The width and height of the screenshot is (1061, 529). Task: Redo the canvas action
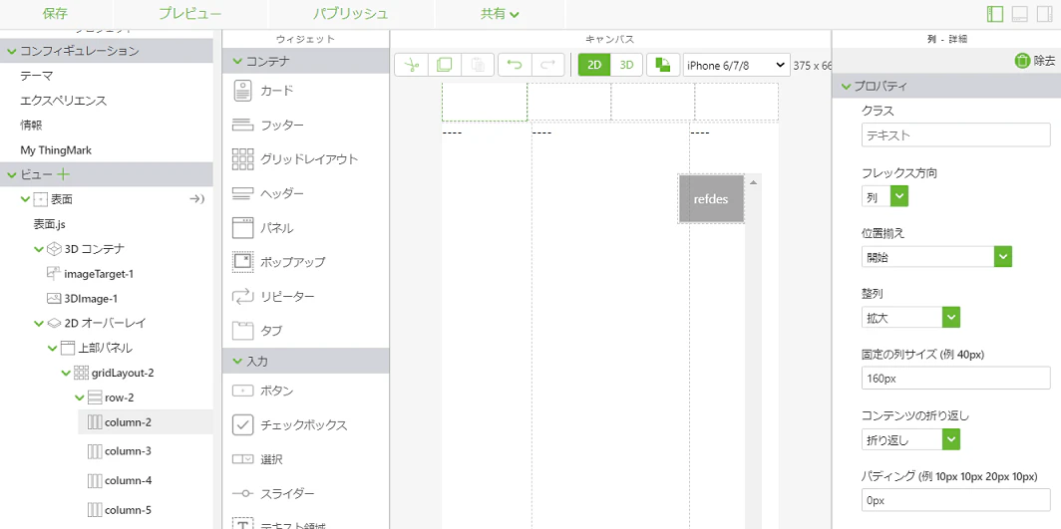(x=548, y=65)
